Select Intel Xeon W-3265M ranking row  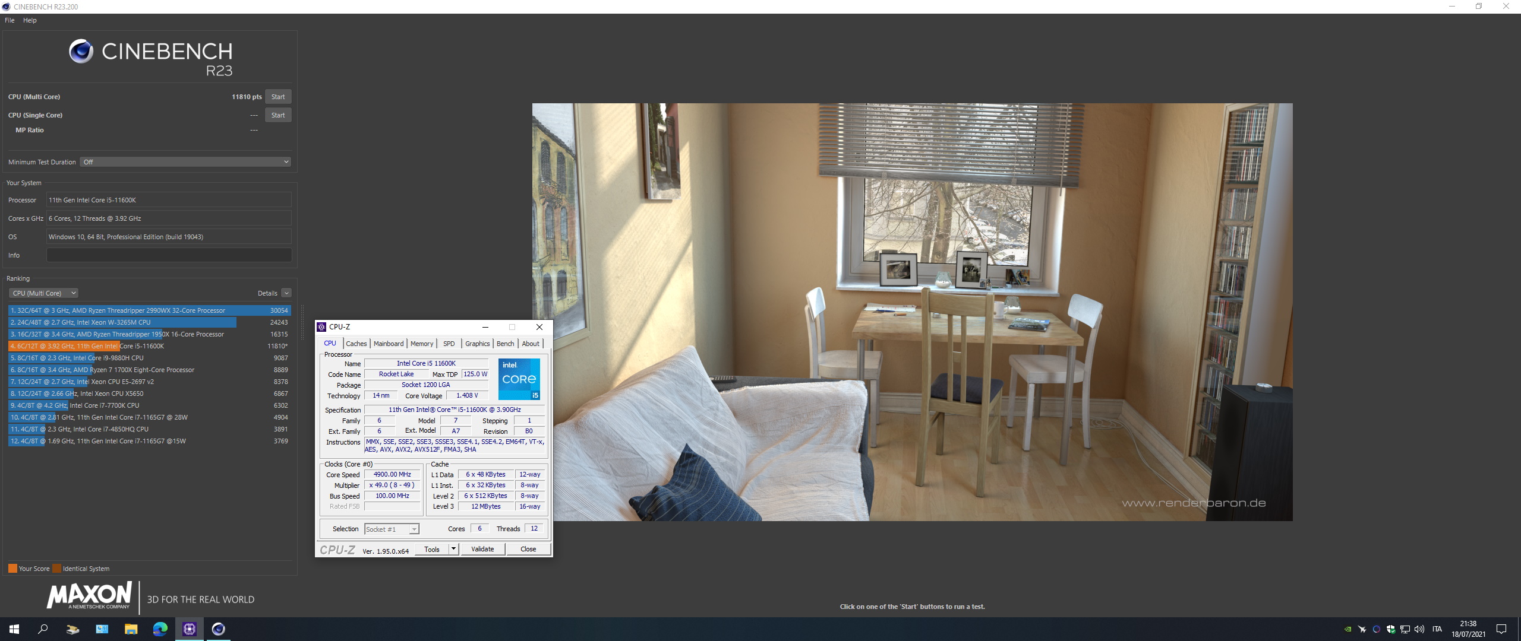tap(150, 322)
